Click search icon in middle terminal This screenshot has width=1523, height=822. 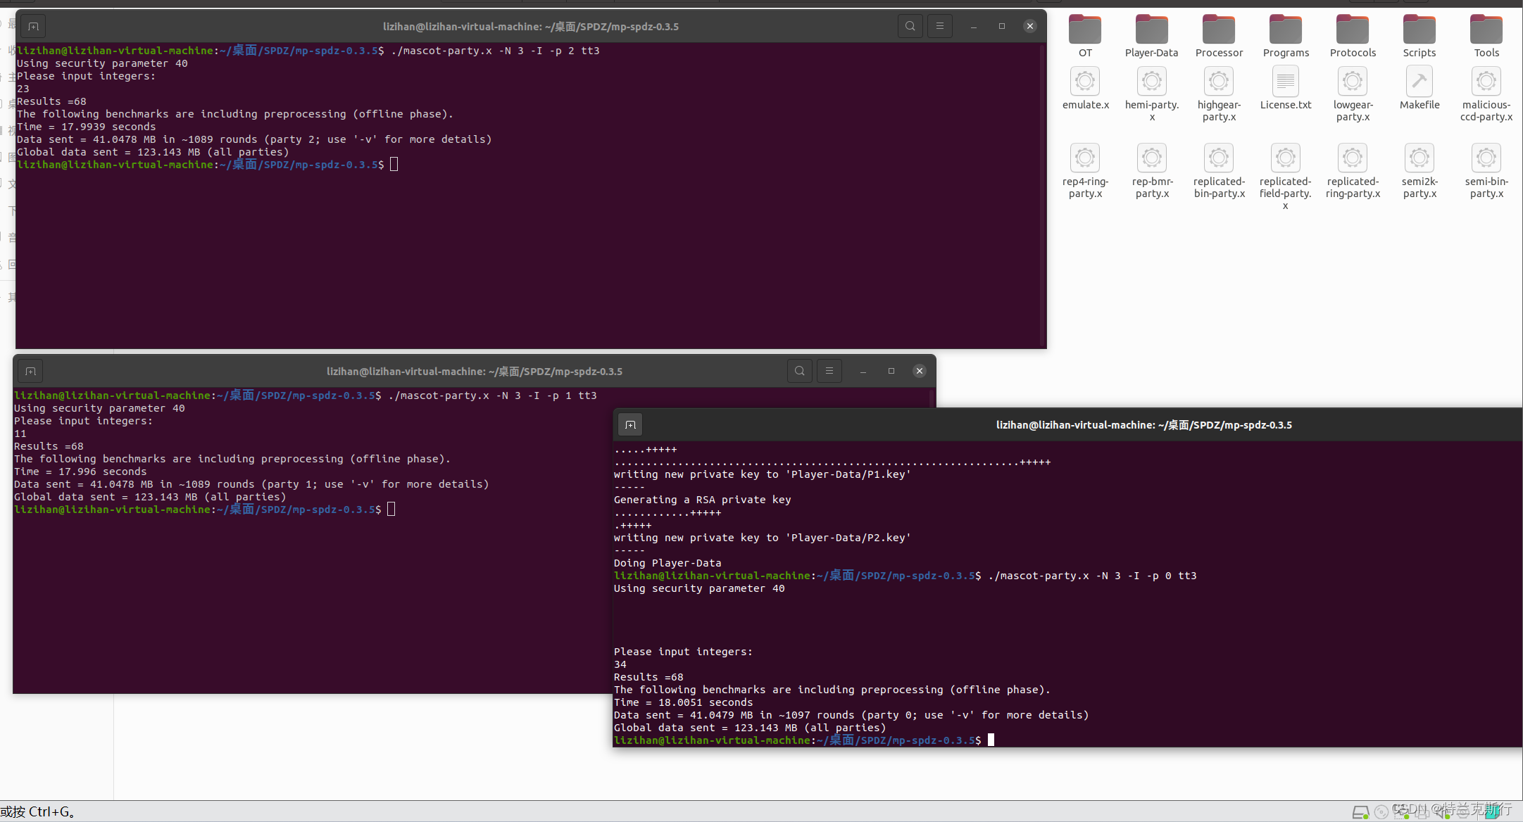click(x=799, y=372)
